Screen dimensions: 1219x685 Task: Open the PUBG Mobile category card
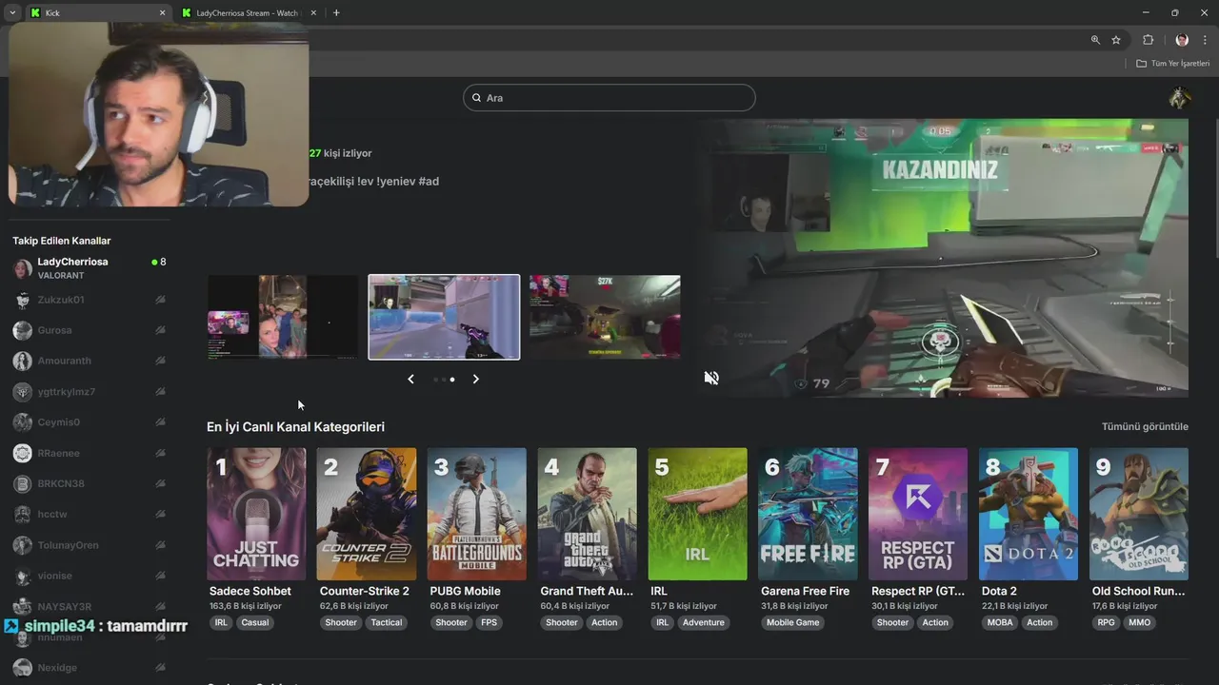pos(477,514)
